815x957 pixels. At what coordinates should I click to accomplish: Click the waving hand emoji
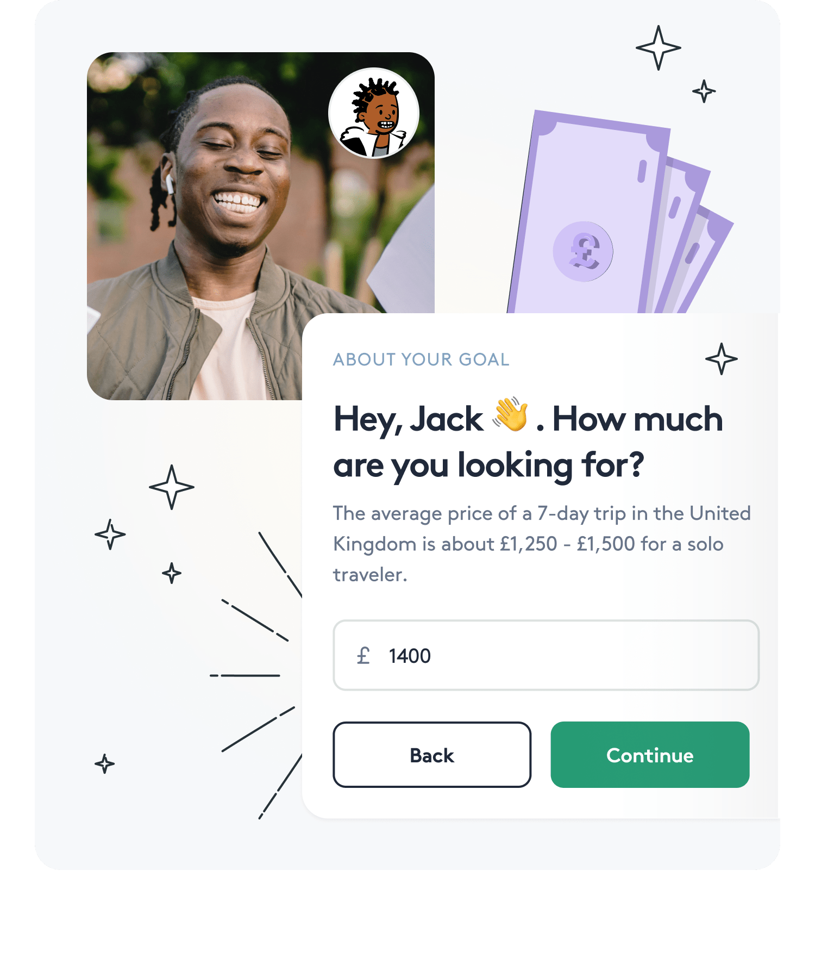coord(510,414)
